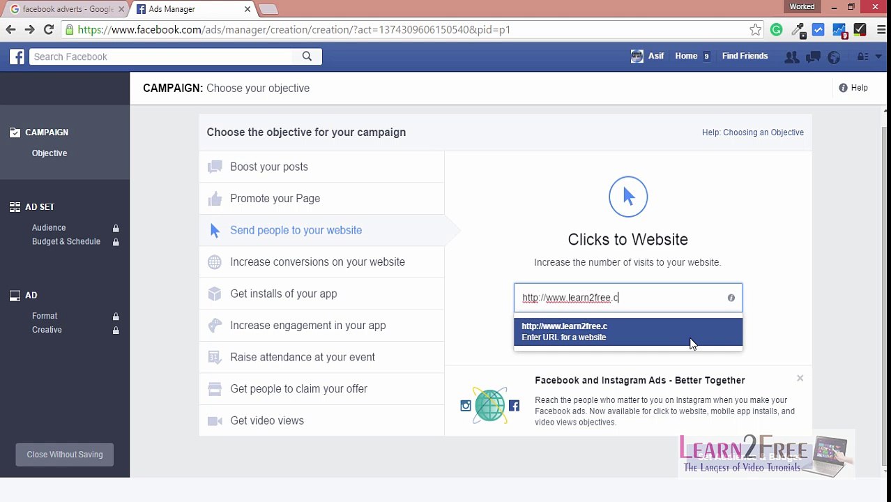Expand the Facebook account dropdown arrow

[878, 56]
